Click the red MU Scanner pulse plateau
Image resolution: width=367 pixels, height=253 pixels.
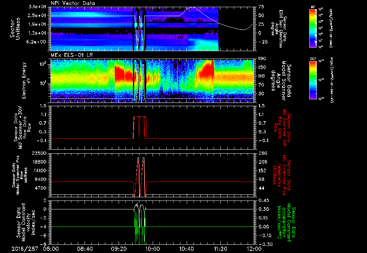click(x=140, y=117)
